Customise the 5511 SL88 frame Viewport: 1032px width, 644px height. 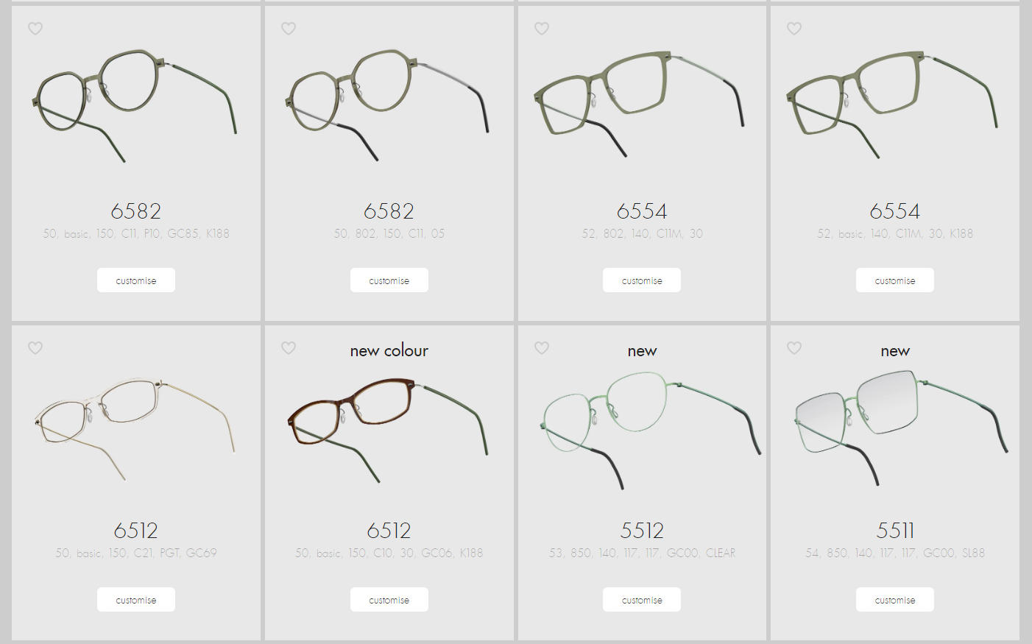[895, 600]
